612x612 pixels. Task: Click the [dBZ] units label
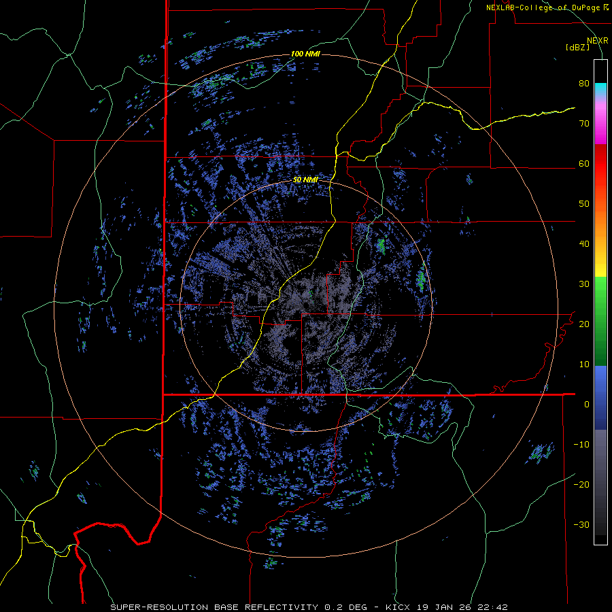coord(577,47)
